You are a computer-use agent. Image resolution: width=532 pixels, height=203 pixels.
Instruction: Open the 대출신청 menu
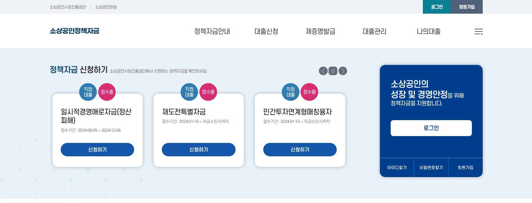click(x=266, y=31)
